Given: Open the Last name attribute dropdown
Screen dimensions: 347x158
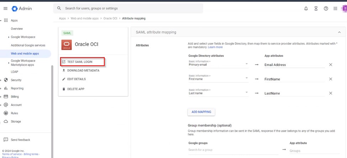Looking at the screenshot, I should click(x=246, y=93).
